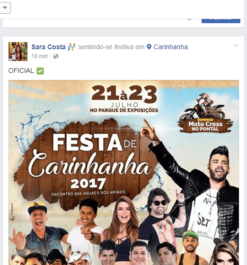Click the "No Parque de Exposições" poster text
This screenshot has height=265, width=247.
pos(124,110)
